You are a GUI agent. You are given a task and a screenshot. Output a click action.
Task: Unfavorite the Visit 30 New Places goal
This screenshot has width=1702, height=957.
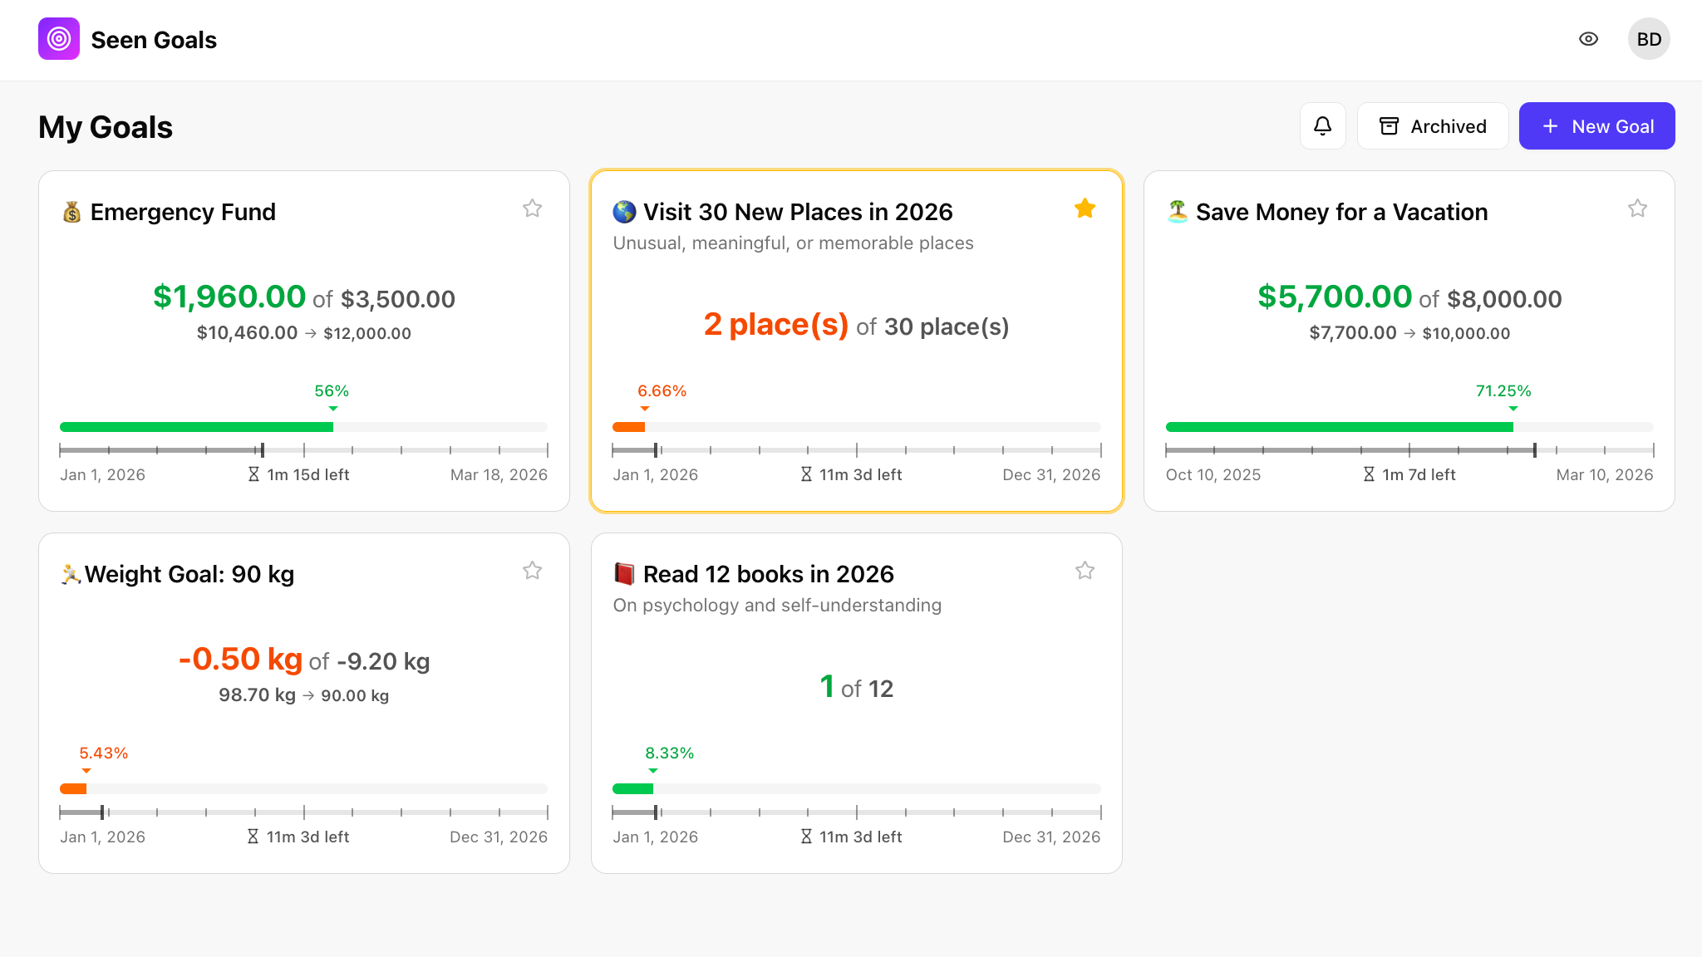[1085, 208]
